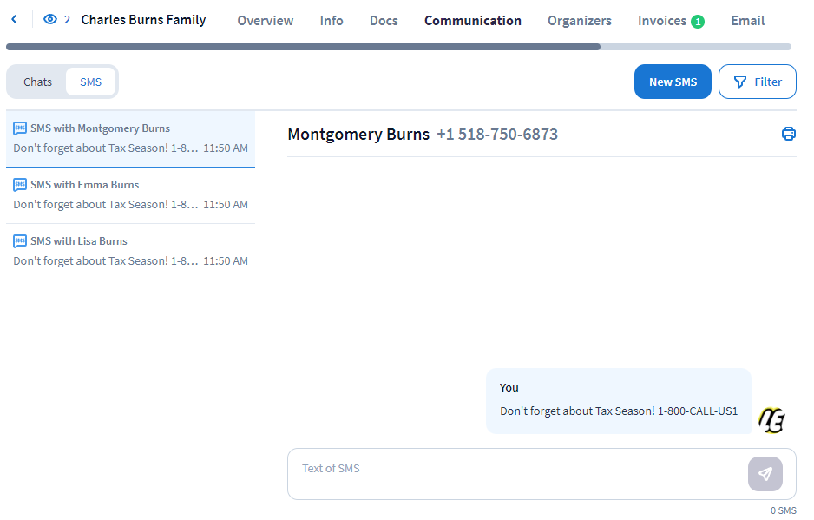Print the Montgomery Burns conversation
Image resolution: width=814 pixels, height=520 pixels.
pyautogui.click(x=788, y=134)
